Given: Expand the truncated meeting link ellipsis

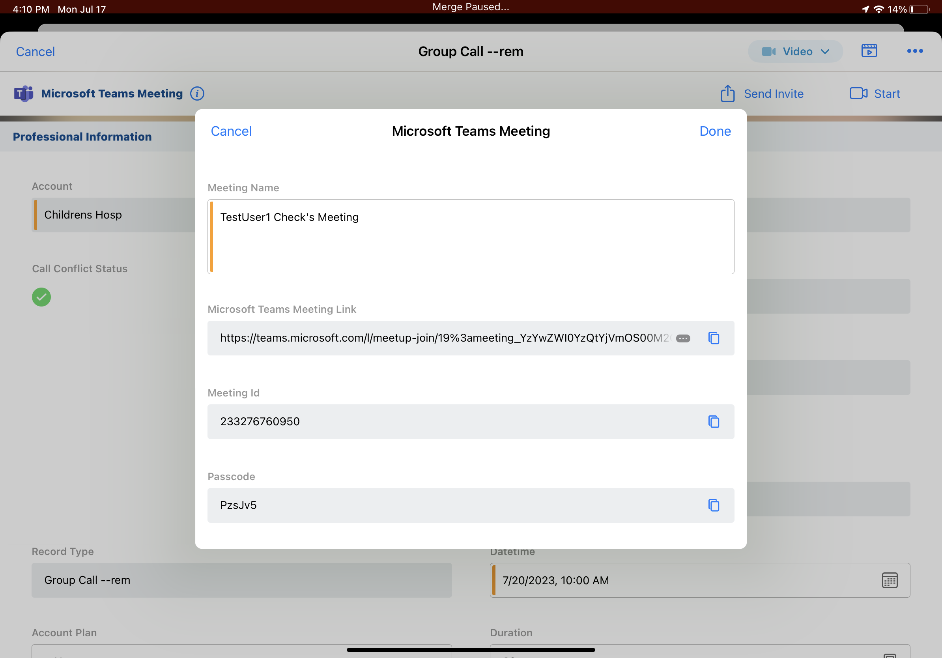Looking at the screenshot, I should coord(683,338).
